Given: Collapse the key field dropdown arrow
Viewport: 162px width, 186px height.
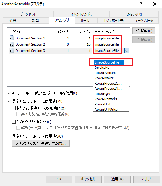Looking at the screenshot, I should 127,51.
